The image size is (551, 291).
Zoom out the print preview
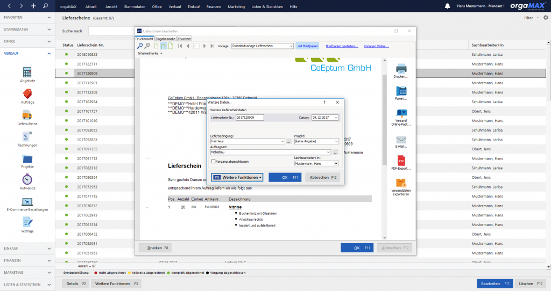(x=140, y=46)
